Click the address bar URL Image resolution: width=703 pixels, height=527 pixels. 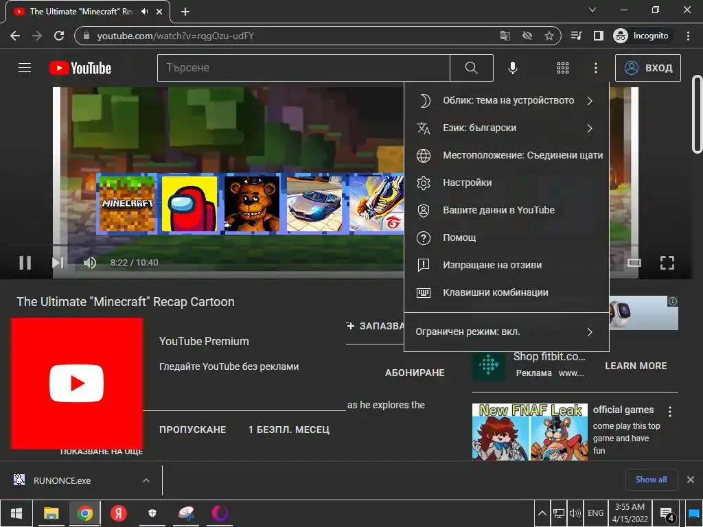pos(175,36)
